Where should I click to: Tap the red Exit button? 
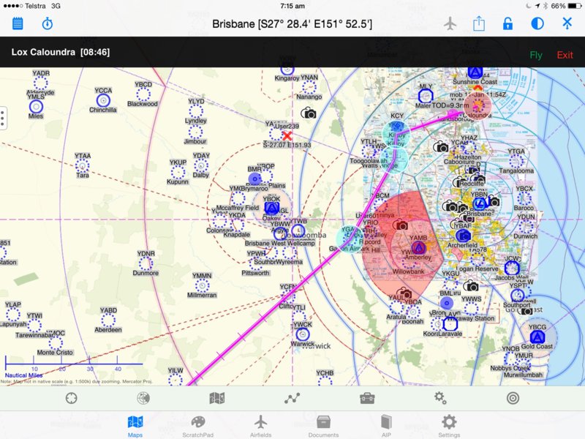pos(565,56)
